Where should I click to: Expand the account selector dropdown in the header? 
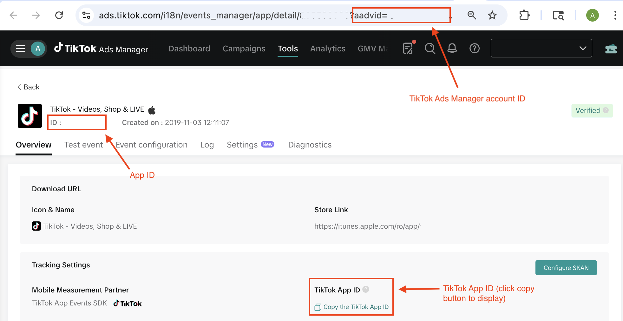coord(582,48)
